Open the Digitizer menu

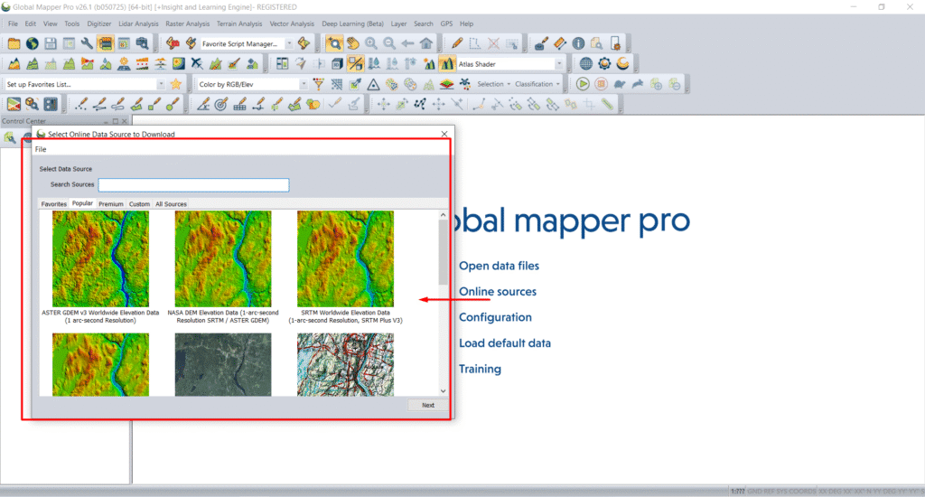point(99,23)
